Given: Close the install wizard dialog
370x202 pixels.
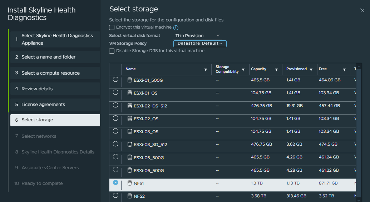Looking at the screenshot, I should click(x=362, y=10).
